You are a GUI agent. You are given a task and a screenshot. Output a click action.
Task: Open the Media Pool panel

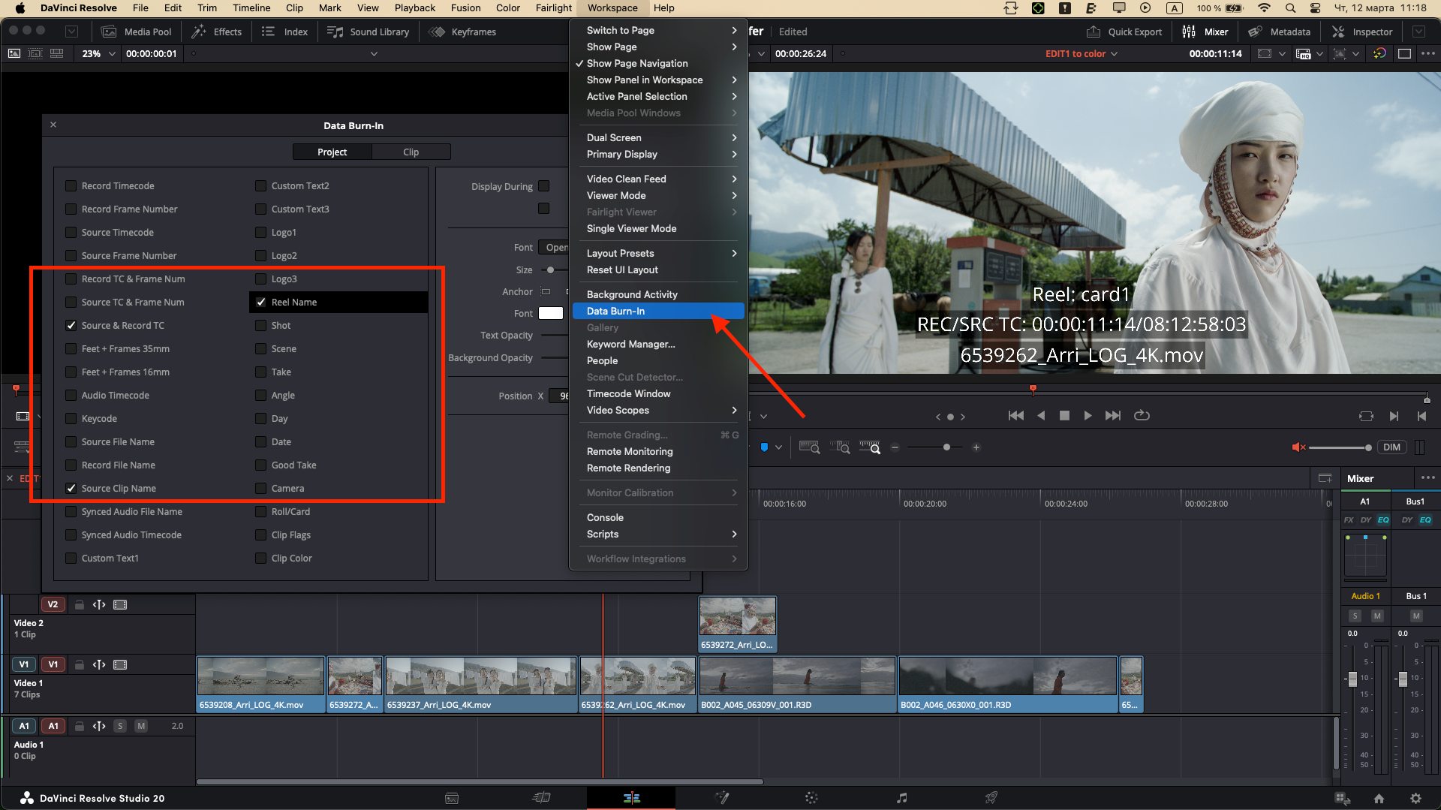coord(137,32)
